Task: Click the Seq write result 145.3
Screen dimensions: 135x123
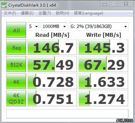Action: point(103,47)
